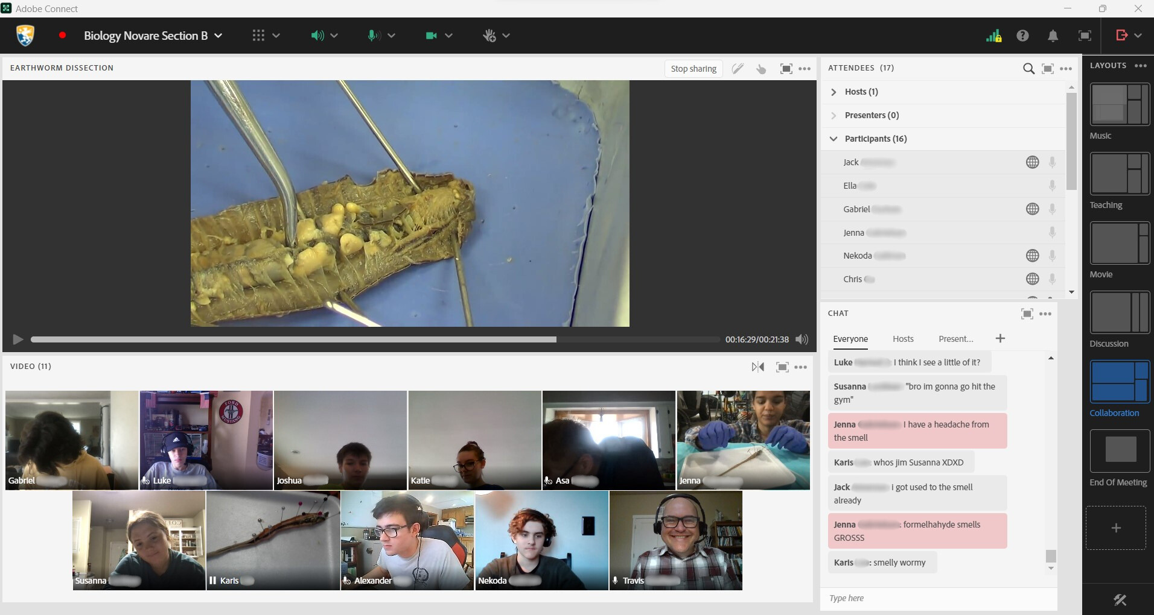Select the Collaboration layout
Image resolution: width=1154 pixels, height=615 pixels.
pos(1120,382)
